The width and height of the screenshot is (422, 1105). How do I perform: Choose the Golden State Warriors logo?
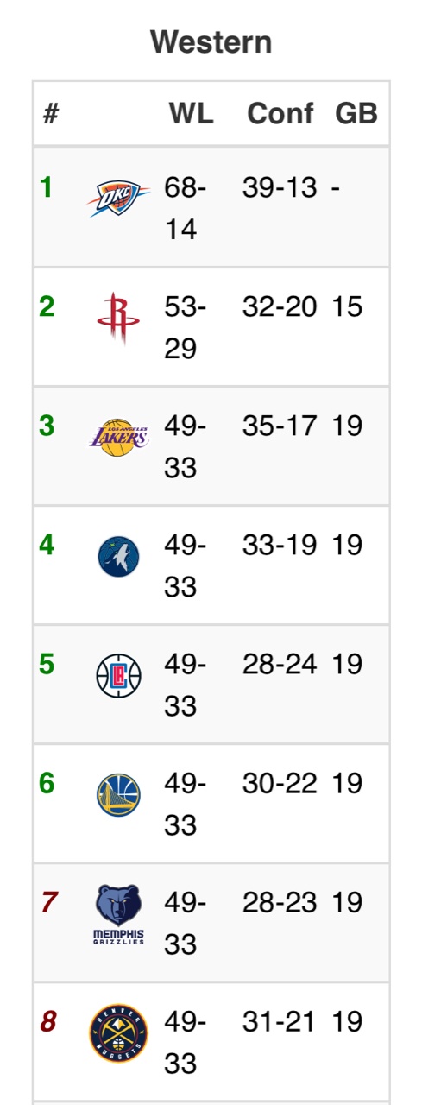point(118,795)
